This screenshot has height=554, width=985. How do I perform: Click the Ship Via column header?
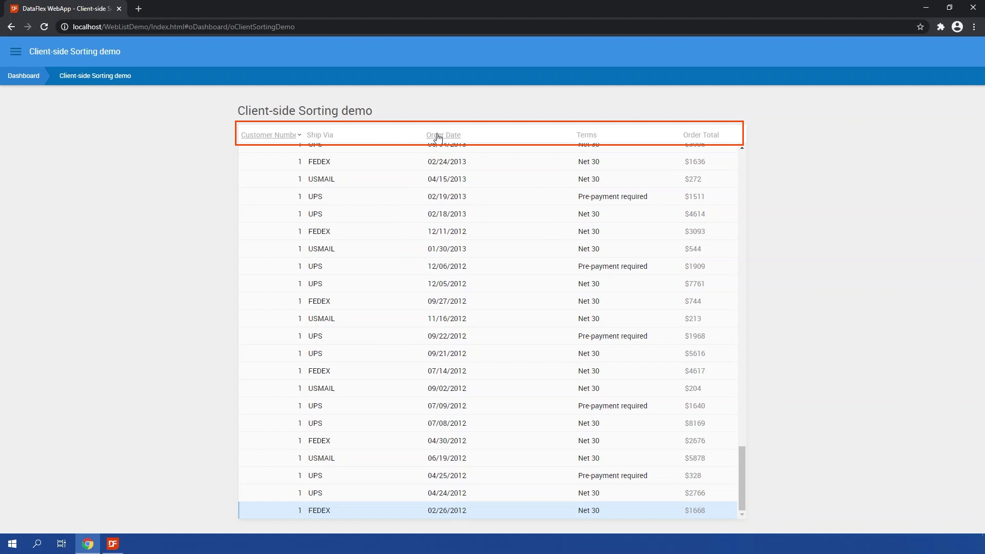click(320, 135)
